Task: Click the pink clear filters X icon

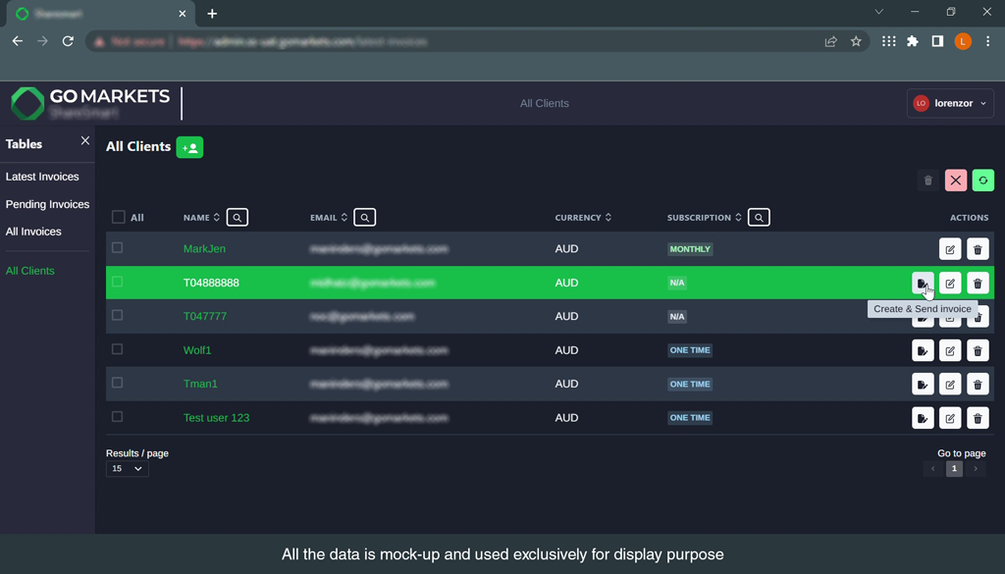Action: 955,181
